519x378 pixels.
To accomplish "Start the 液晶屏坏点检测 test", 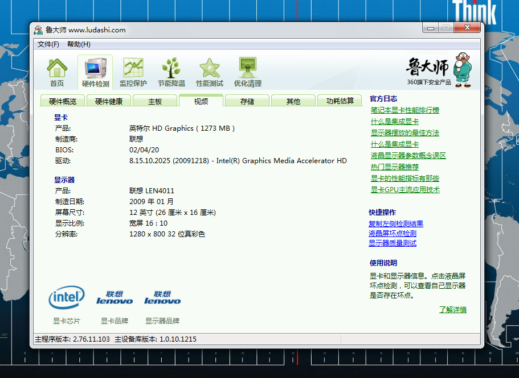I will (393, 234).
